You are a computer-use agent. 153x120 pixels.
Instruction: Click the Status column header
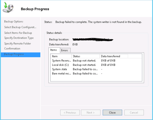[86, 56]
